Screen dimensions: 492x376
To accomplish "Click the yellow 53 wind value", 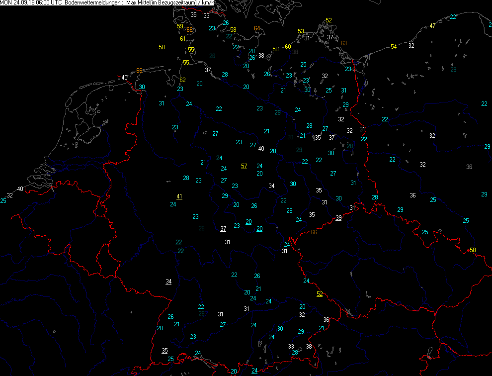I will tap(301, 31).
